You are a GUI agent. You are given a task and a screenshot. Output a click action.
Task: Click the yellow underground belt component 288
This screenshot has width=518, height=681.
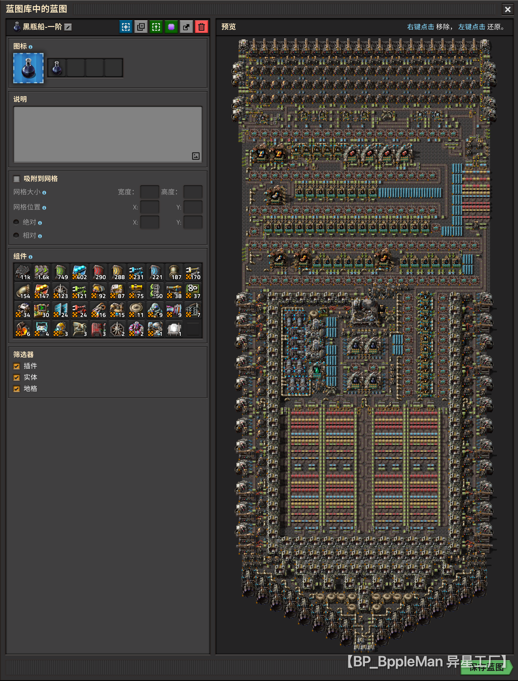[x=117, y=272]
